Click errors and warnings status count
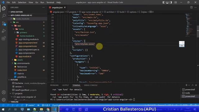This screenshot has height=112, width=199. (46, 105)
